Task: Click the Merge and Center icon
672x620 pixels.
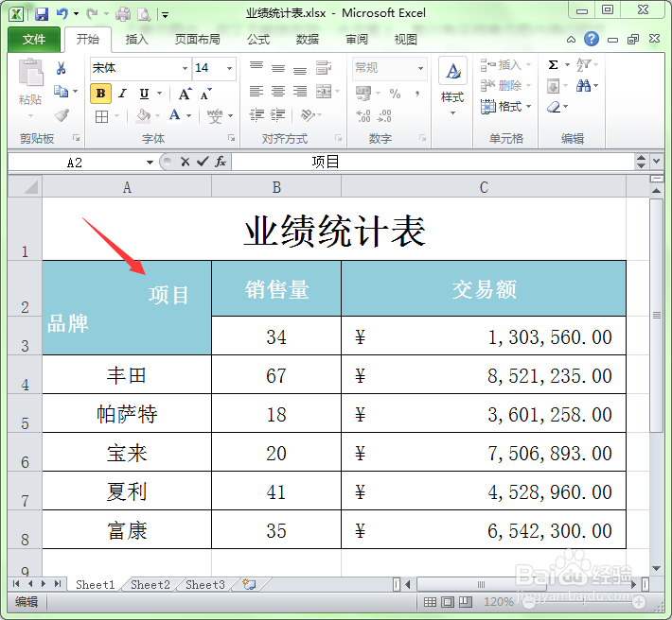Action: point(324,91)
